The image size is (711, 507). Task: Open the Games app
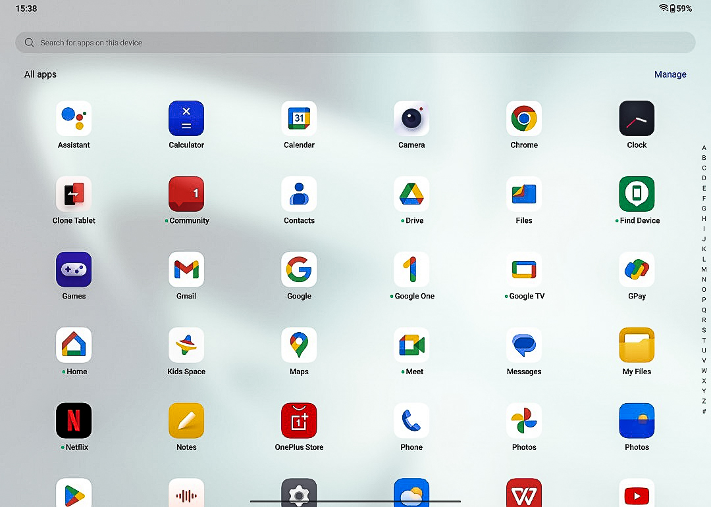pos(74,270)
